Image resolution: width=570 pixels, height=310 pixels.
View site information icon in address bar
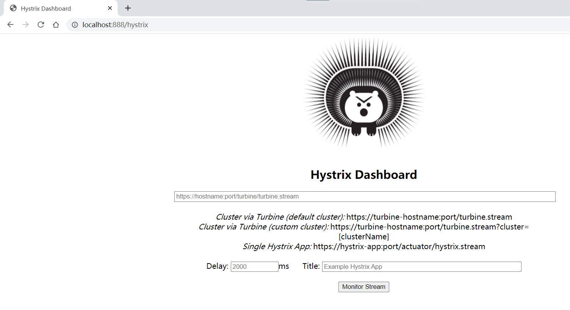75,25
